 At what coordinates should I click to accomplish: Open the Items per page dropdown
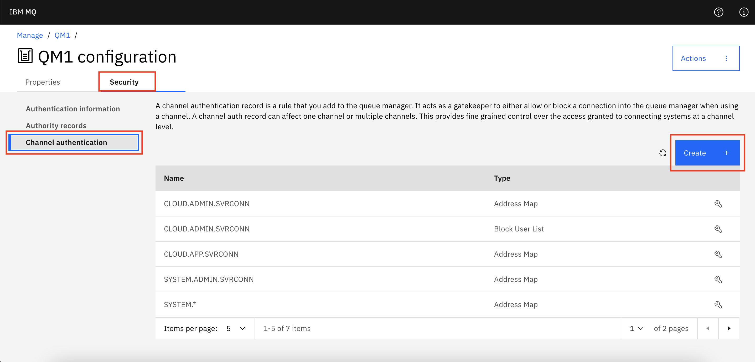tap(236, 329)
